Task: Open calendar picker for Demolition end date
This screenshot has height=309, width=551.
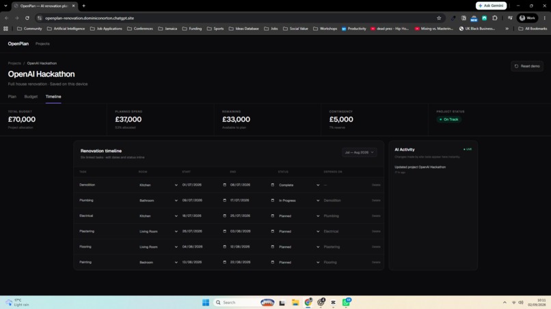Action: [x=272, y=185]
